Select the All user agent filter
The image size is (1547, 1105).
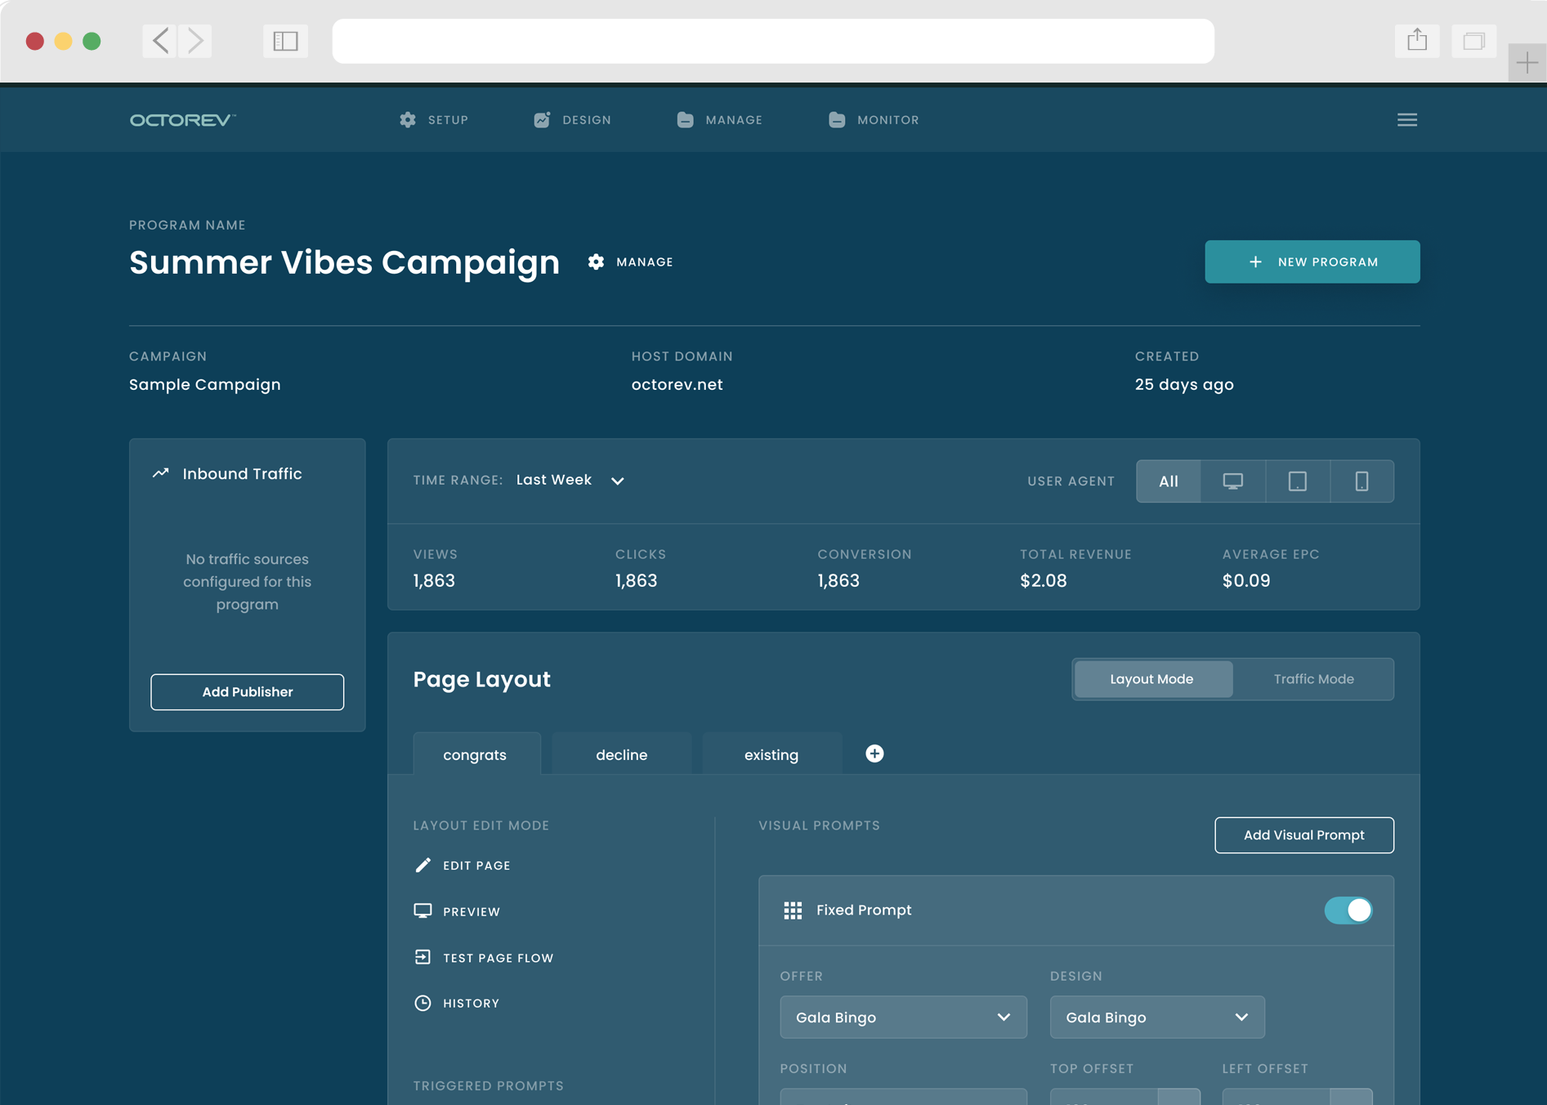click(1168, 481)
